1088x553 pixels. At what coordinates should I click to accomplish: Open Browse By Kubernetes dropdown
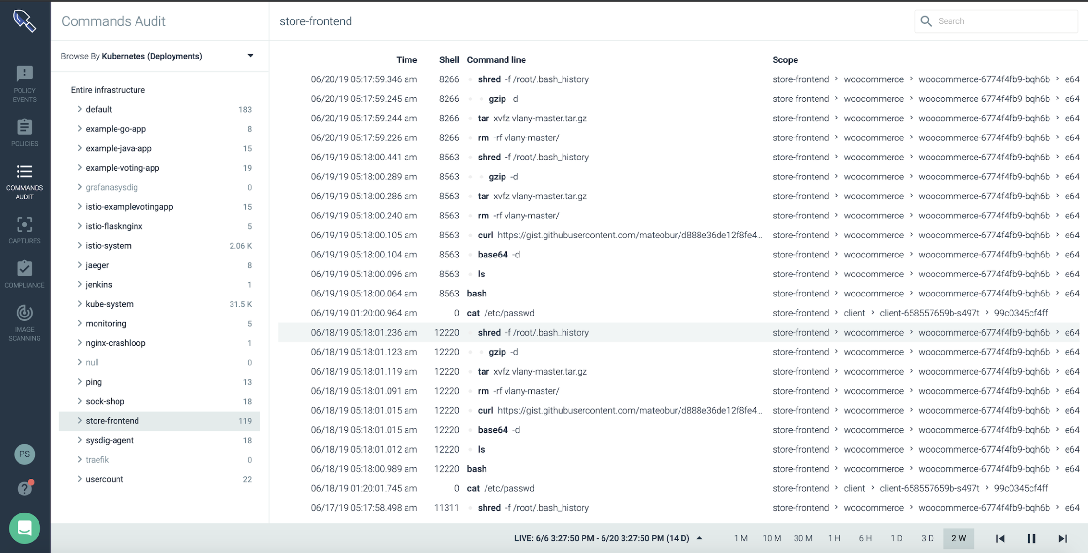tap(250, 56)
